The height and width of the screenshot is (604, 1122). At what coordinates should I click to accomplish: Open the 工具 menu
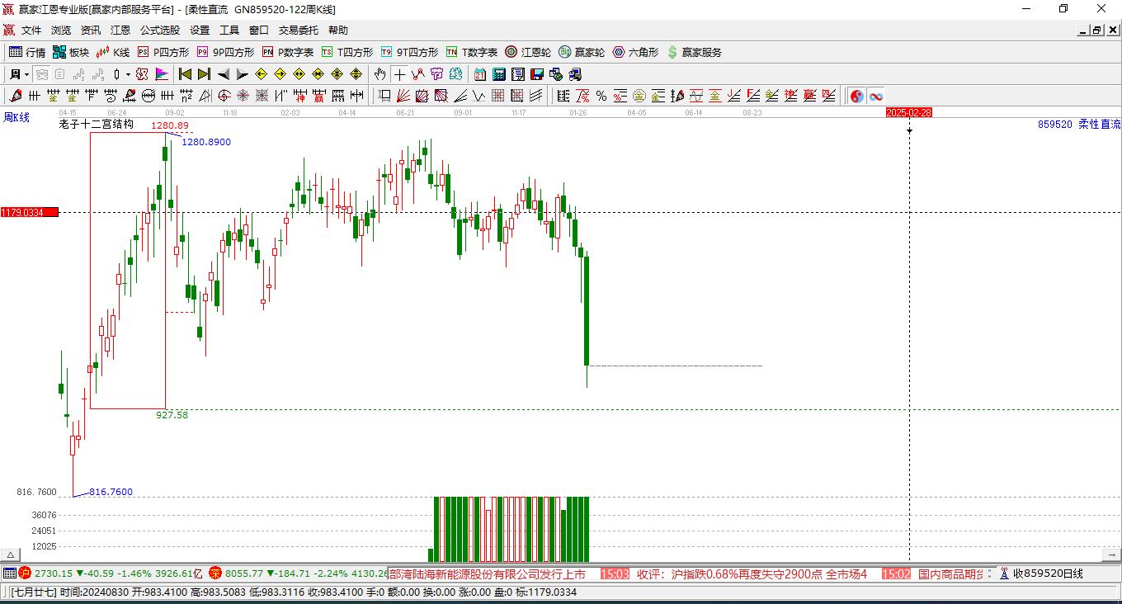click(x=229, y=31)
